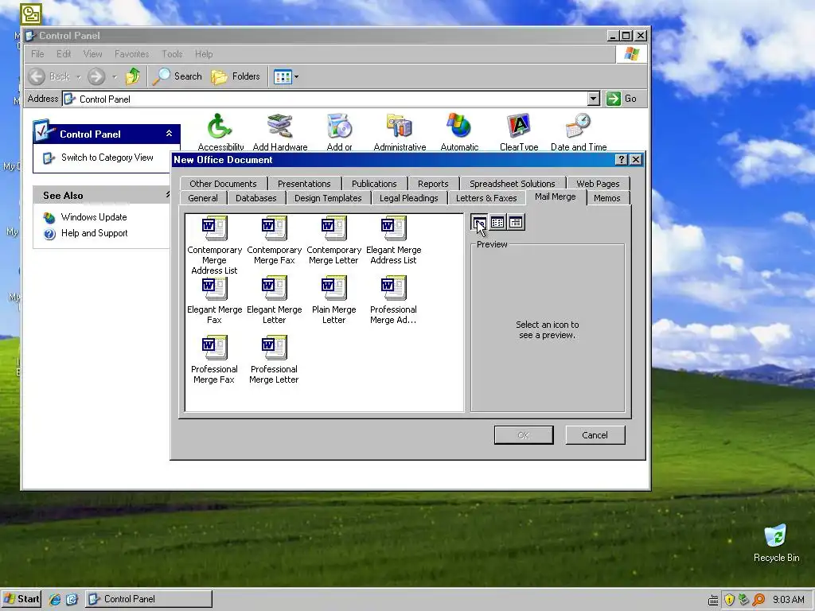The image size is (815, 611).
Task: Expand the Address bar dropdown
Action: 593,99
